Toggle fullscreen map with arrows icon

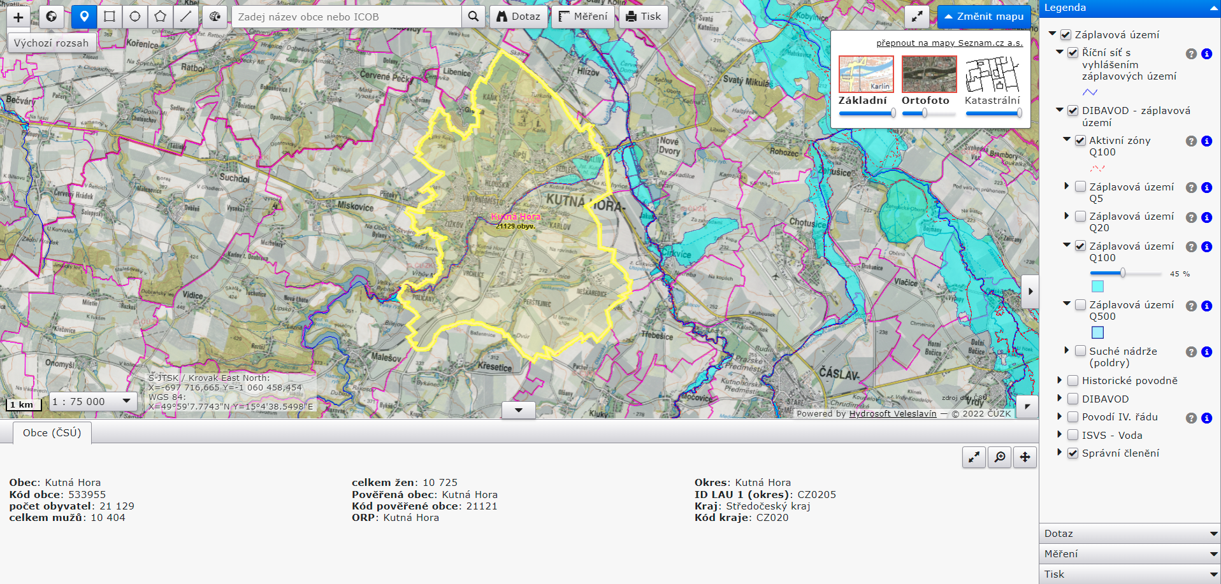tap(917, 17)
